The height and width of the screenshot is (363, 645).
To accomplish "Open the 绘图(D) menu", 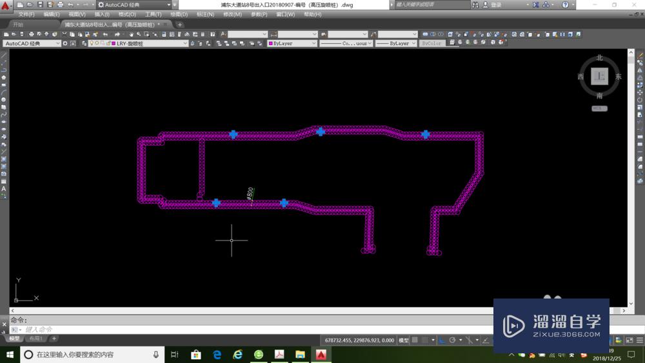I will point(179,14).
